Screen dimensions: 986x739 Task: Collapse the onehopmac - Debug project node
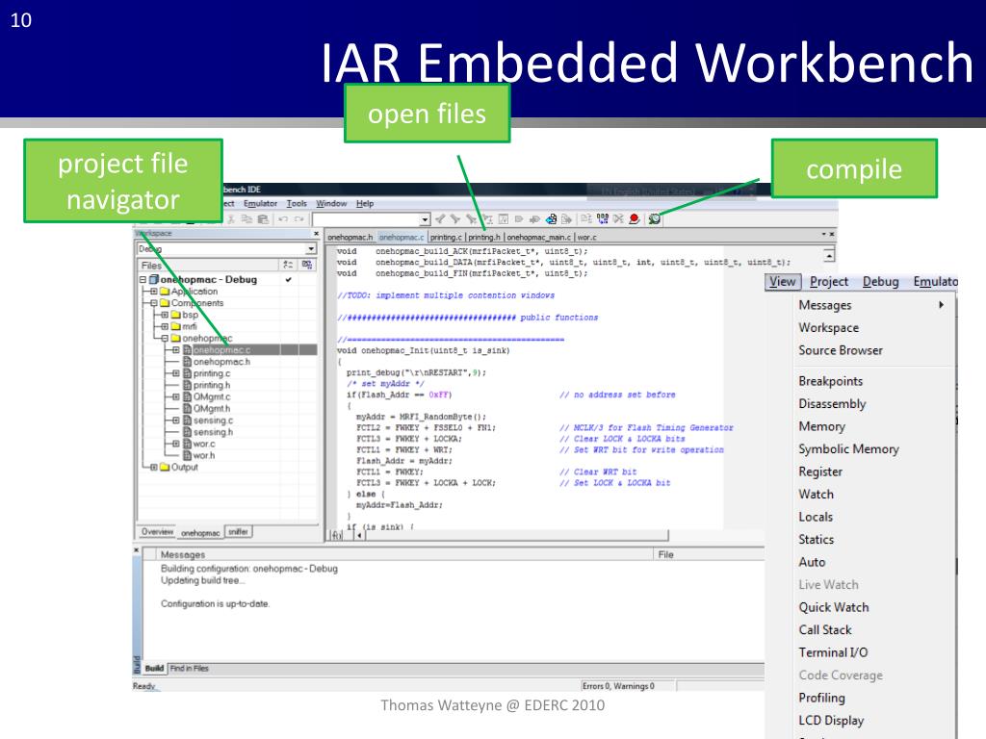pos(143,280)
